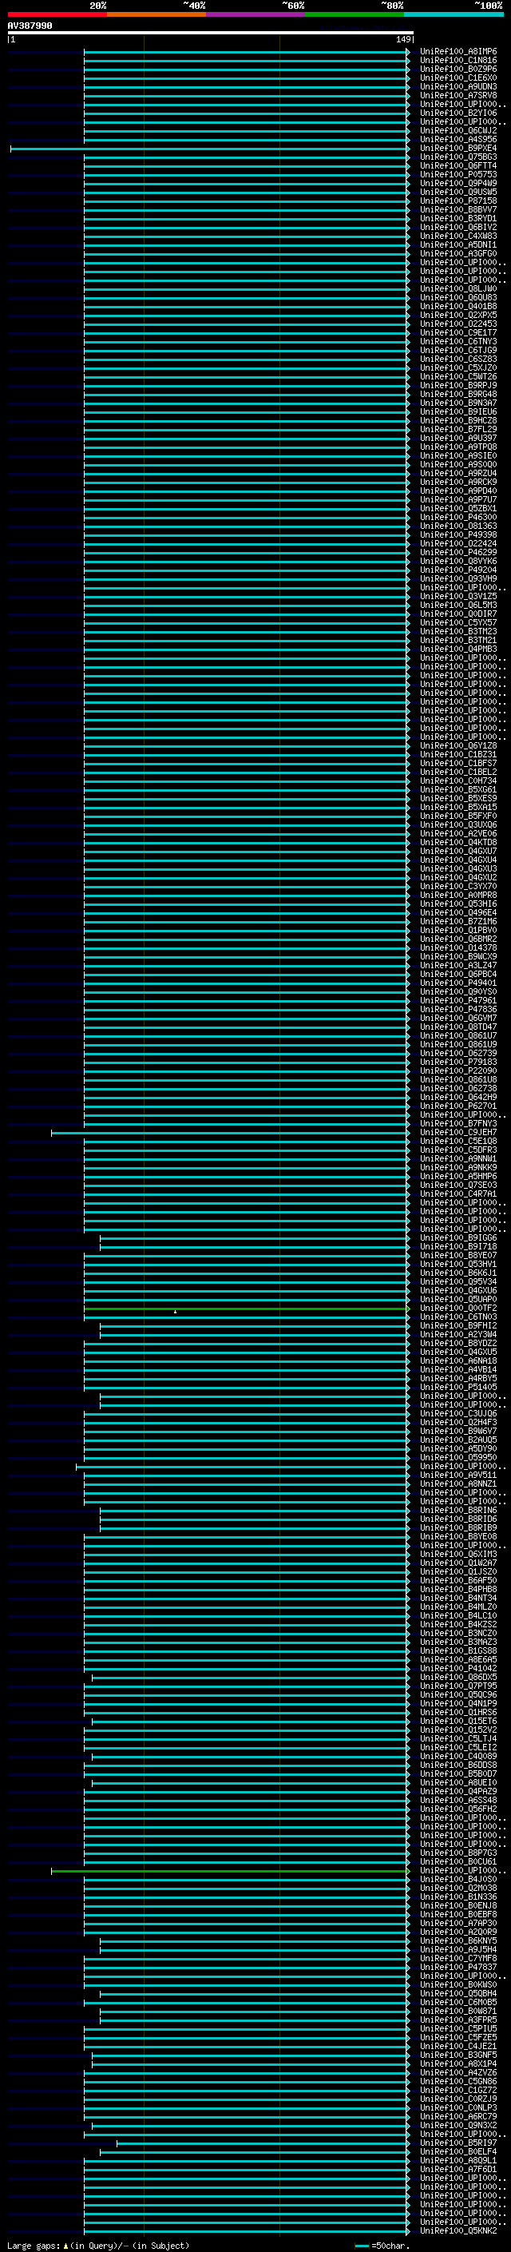Select the UniRef100_P62701 label
The image size is (511, 2252).
coord(458,1106)
